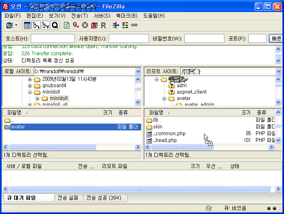Click the status bar encryption icon
The image size is (284, 214).
(209, 208)
